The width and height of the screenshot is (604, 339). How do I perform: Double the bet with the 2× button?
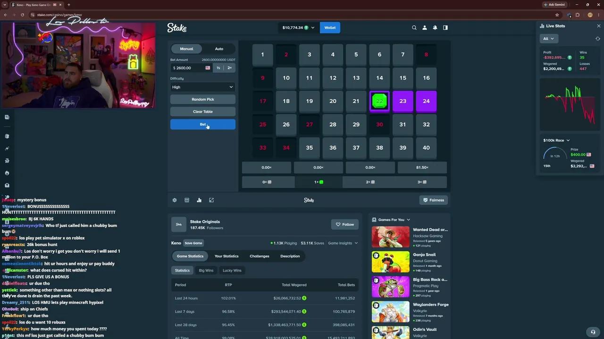(x=230, y=68)
